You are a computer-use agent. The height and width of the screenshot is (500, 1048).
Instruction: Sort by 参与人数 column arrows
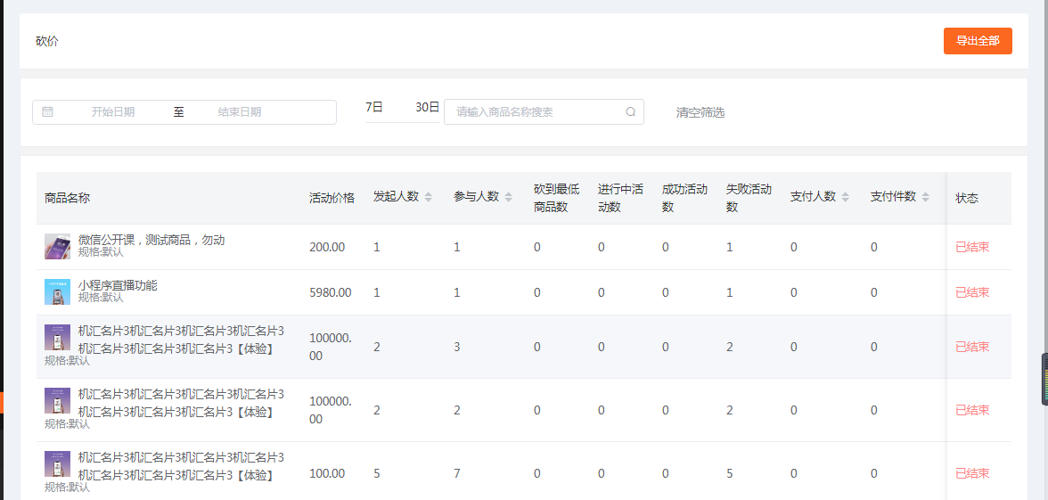point(509,197)
